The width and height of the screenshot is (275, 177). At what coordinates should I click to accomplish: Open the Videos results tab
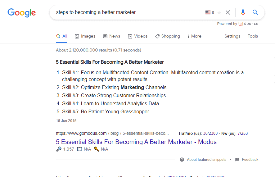138,36
